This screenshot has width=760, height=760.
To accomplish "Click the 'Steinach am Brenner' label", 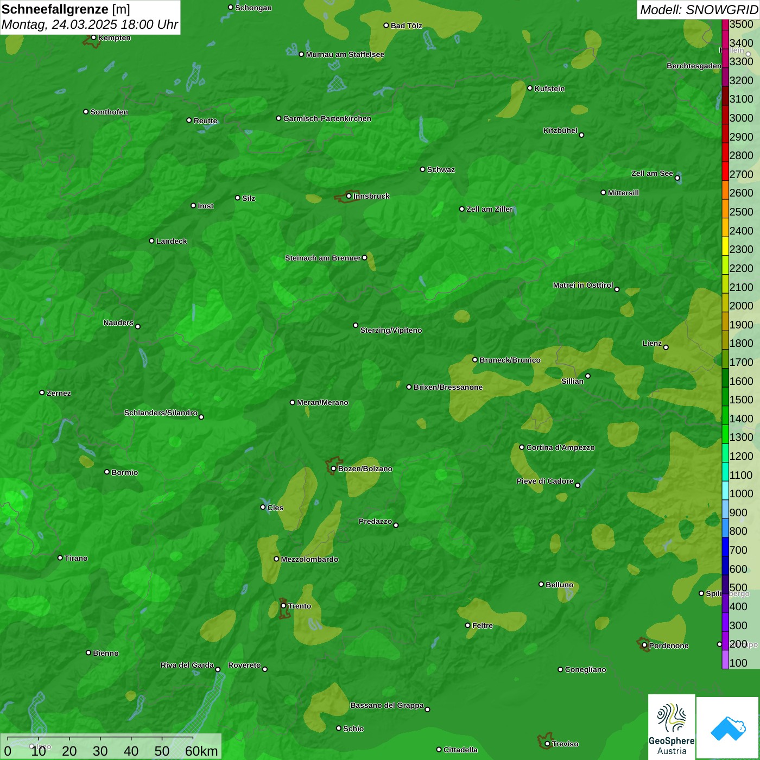I will (x=323, y=258).
